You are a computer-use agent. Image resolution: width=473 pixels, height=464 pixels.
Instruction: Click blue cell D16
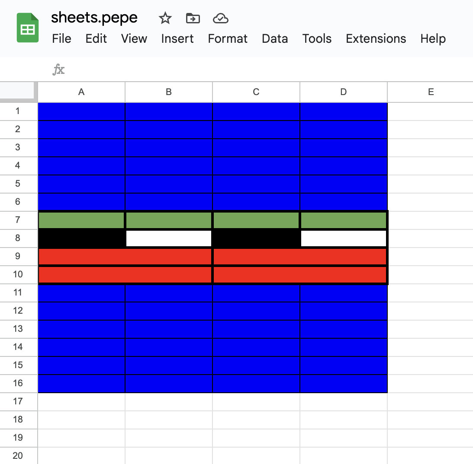(344, 384)
